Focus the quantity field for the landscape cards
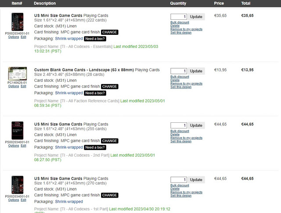 click(179, 71)
